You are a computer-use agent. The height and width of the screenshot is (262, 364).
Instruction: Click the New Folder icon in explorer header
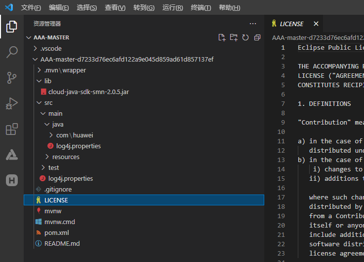tap(234, 37)
